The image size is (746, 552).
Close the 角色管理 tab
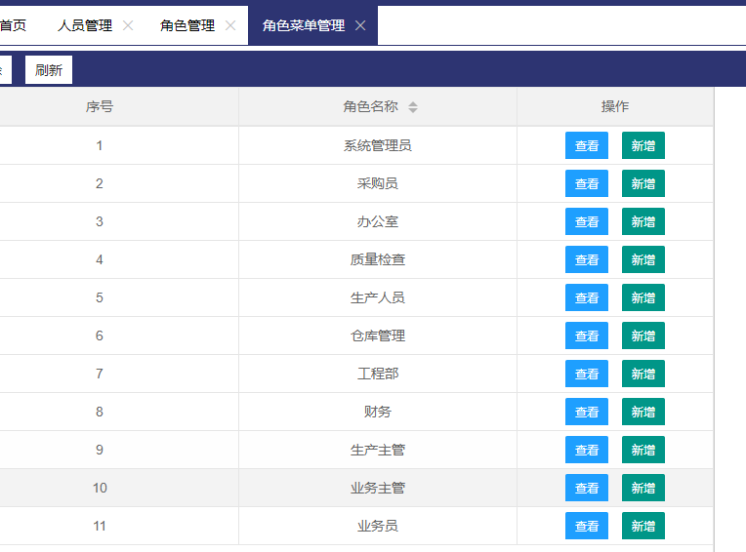point(230,25)
